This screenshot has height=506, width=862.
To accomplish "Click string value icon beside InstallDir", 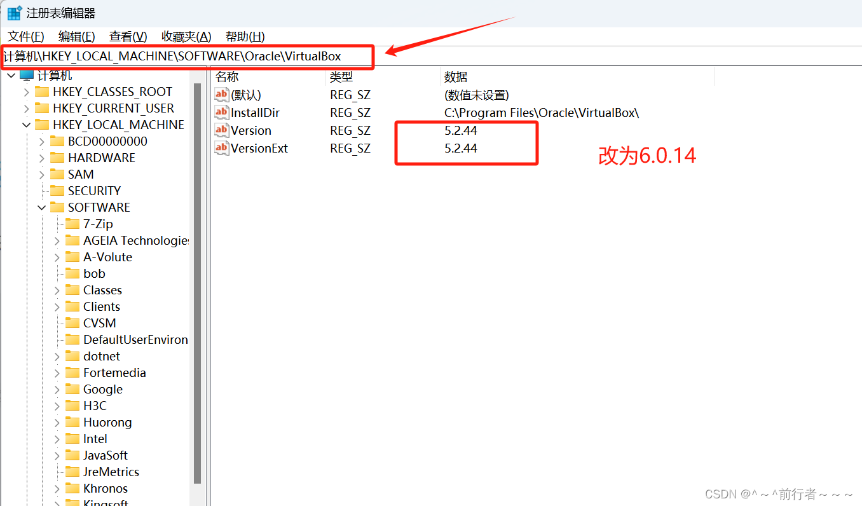I will point(221,113).
